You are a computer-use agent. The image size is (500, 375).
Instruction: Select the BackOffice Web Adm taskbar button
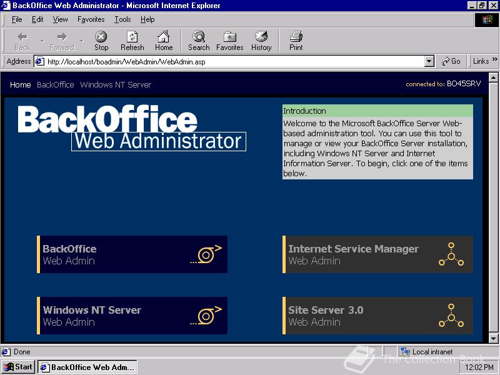click(87, 367)
